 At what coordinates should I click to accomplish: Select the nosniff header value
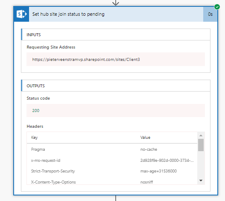point(146,182)
